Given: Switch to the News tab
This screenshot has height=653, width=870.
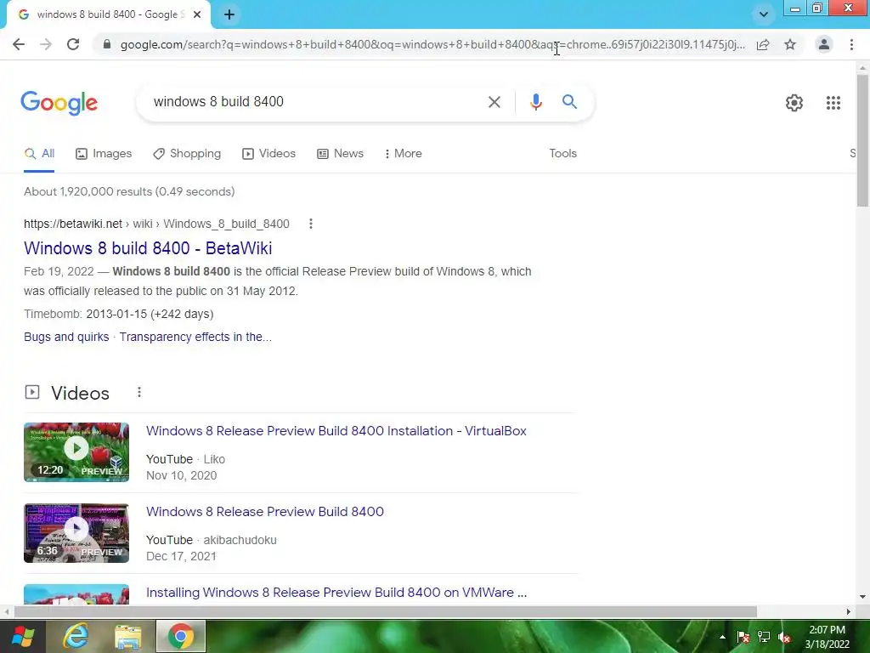Looking at the screenshot, I should coord(340,154).
